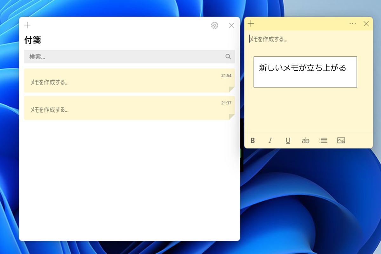The height and width of the screenshot is (254, 381).
Task: Toggle underline formatting in the note
Action: click(288, 140)
